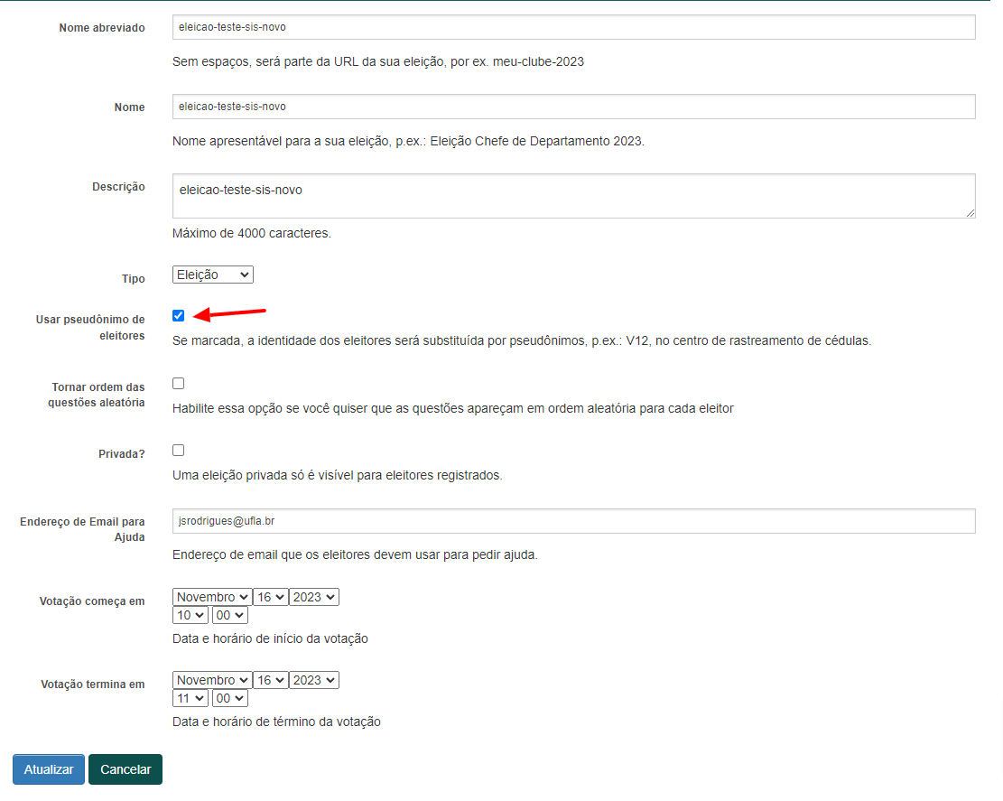Click into the Nome text field
The image size is (1003, 801).
[573, 107]
